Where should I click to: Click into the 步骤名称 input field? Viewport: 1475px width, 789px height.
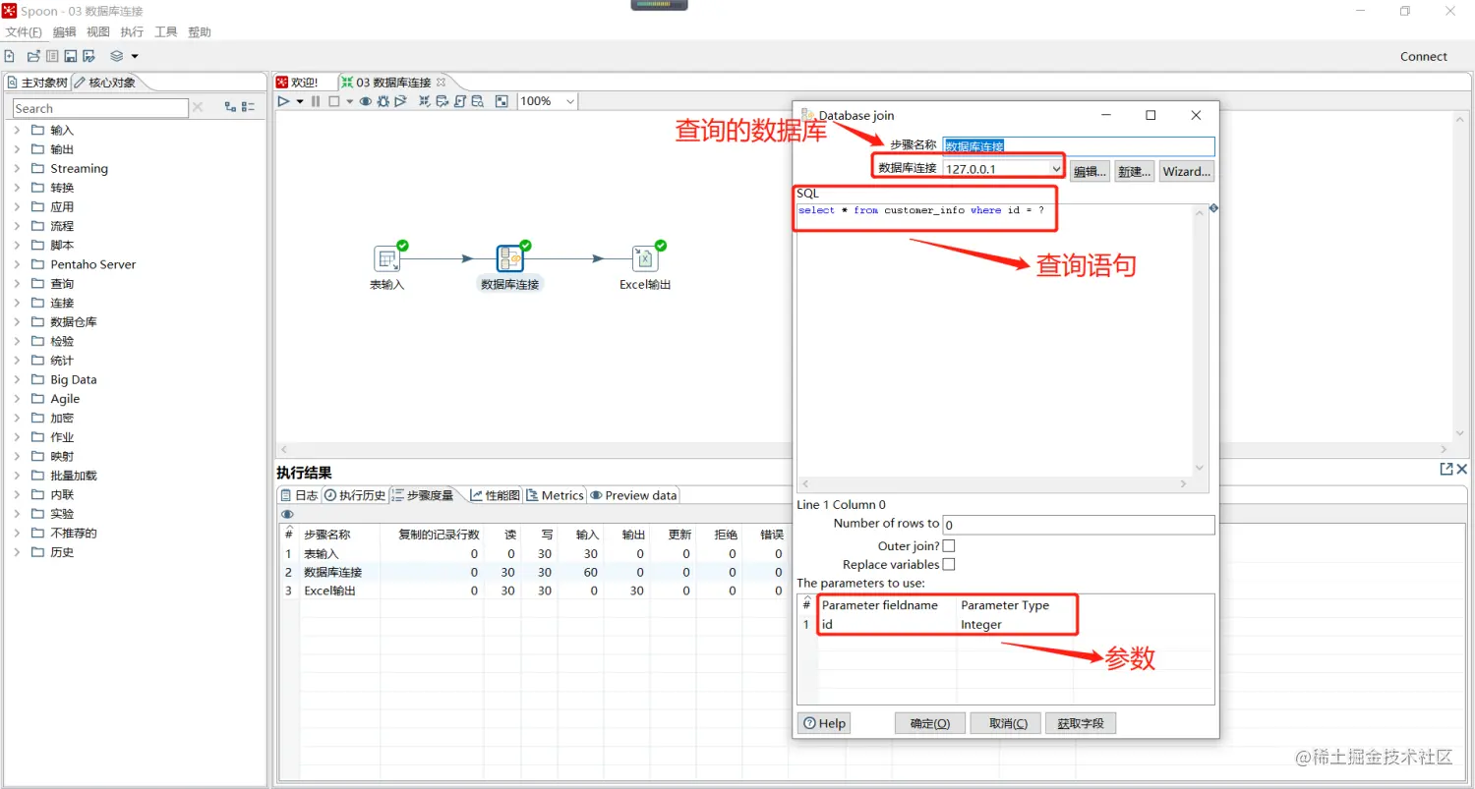coord(1079,146)
